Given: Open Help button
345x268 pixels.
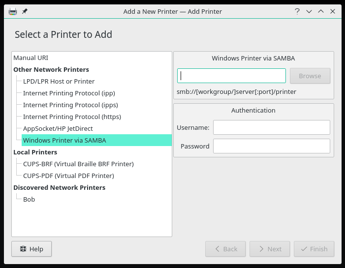Looking at the screenshot, I should pos(31,249).
